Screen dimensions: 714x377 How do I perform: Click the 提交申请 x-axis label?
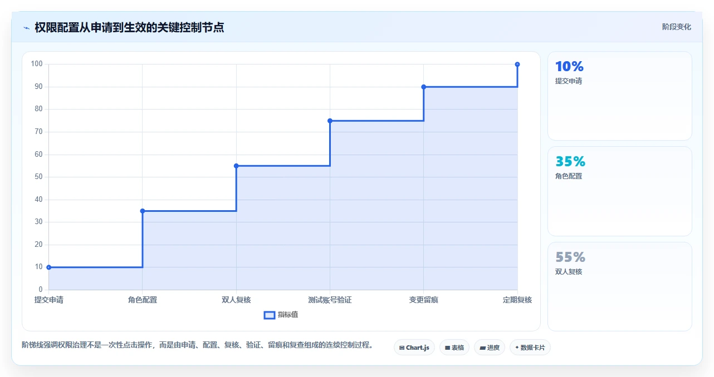click(49, 300)
